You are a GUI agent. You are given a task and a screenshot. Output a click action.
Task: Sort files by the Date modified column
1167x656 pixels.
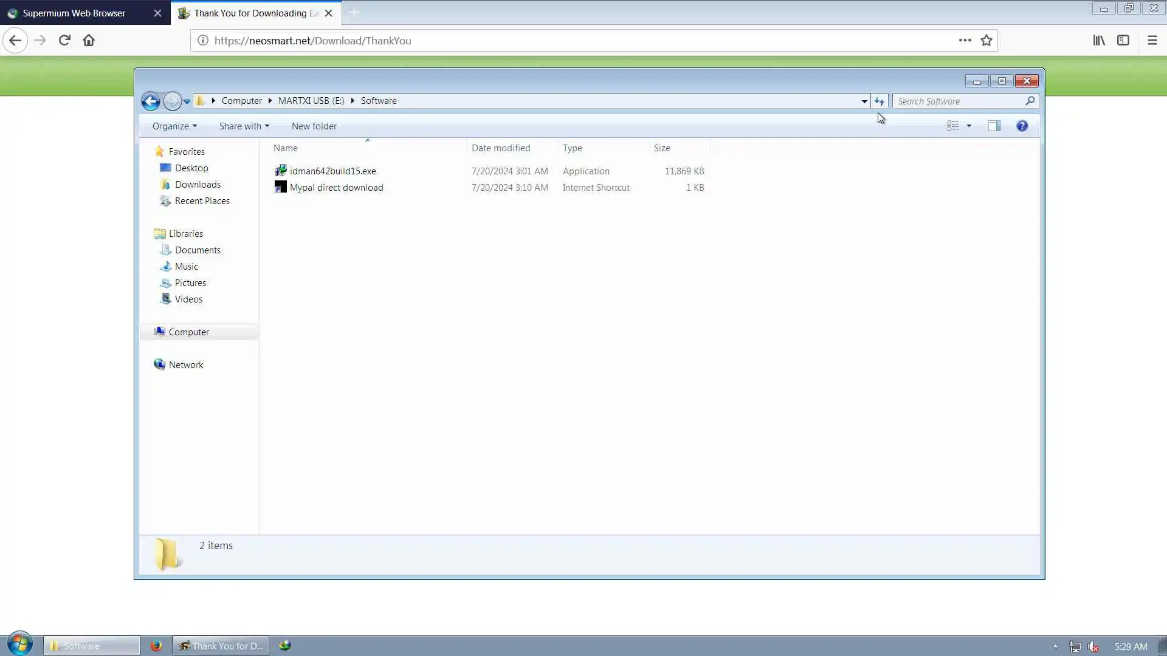pos(501,148)
